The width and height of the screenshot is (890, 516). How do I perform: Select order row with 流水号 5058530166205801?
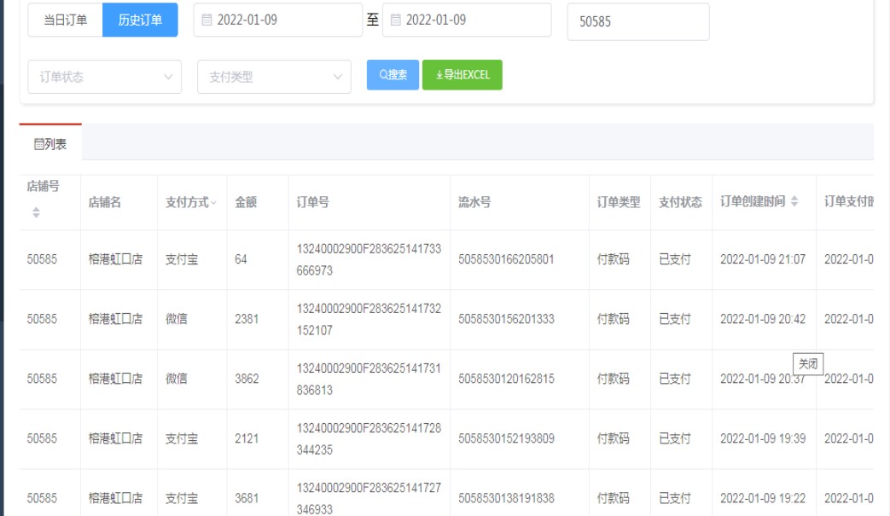click(x=506, y=259)
